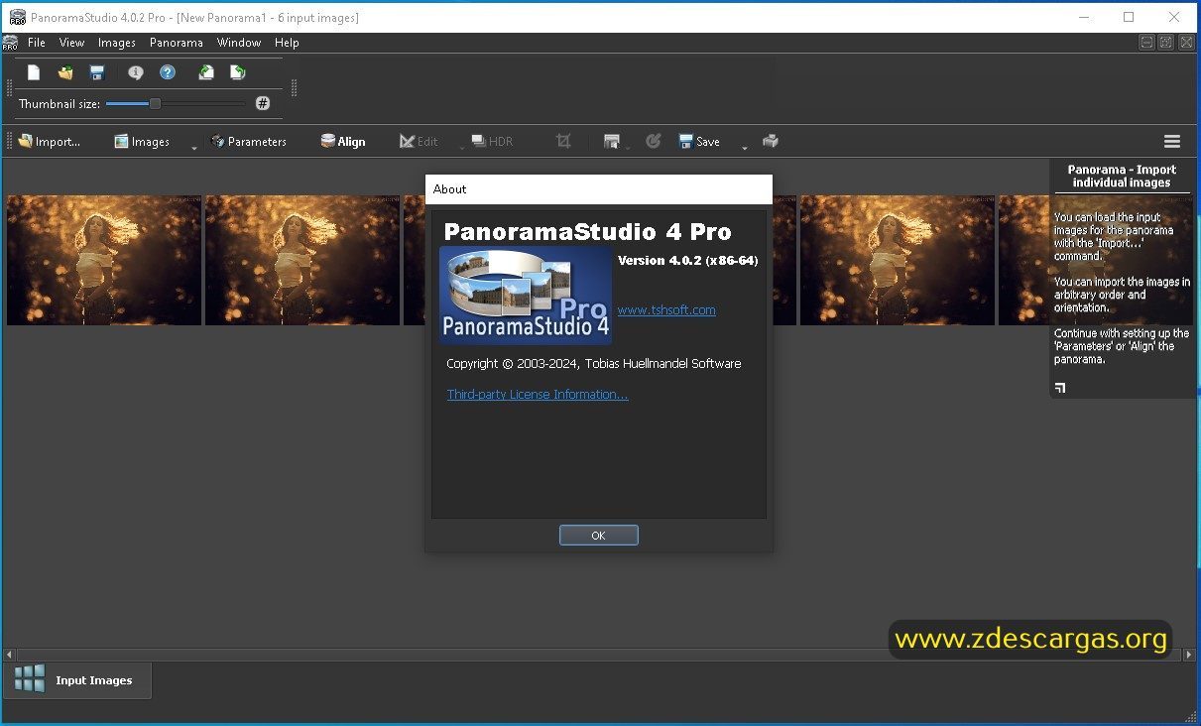Screen dimensions: 1201x726
Task: Click the 'Version 4.0.2 (x86-64)' text
Action: [688, 260]
